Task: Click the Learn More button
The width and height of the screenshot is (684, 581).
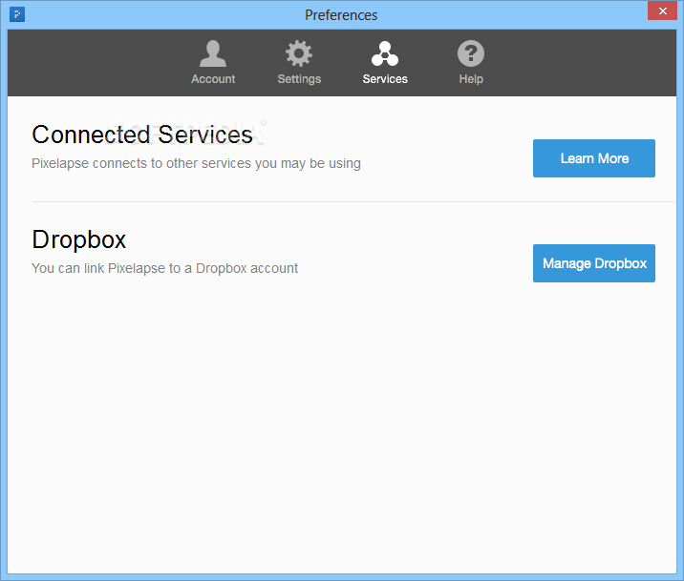Action: pos(594,158)
